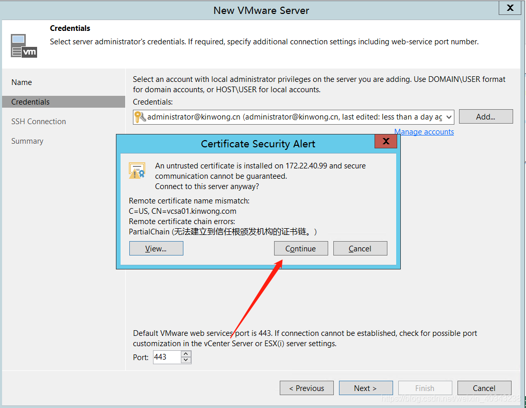Click the 'Port:' label
Screen dimensions: 526x408
tap(141, 358)
